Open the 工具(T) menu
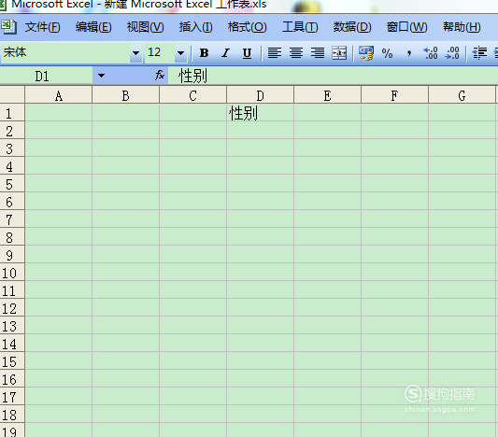The image size is (498, 437). [x=300, y=27]
